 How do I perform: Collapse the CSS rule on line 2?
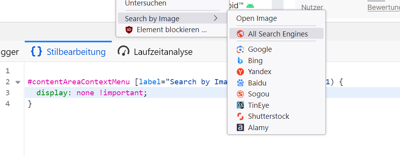18,82
